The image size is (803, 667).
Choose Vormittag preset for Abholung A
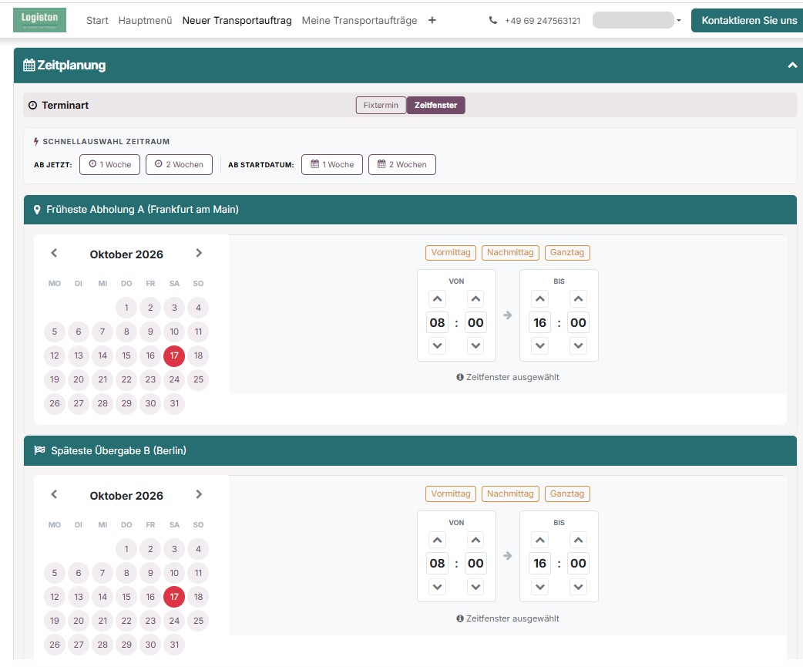point(451,253)
